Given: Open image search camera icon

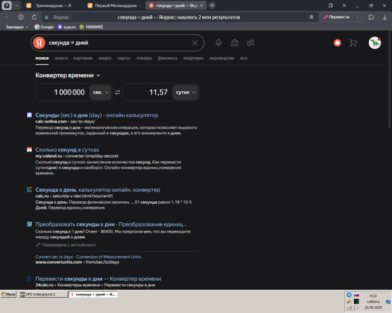Looking at the screenshot, I should pos(234,43).
